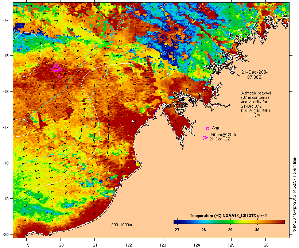Click the '21-Dec 12Z' drifter legend line

pos(220,139)
